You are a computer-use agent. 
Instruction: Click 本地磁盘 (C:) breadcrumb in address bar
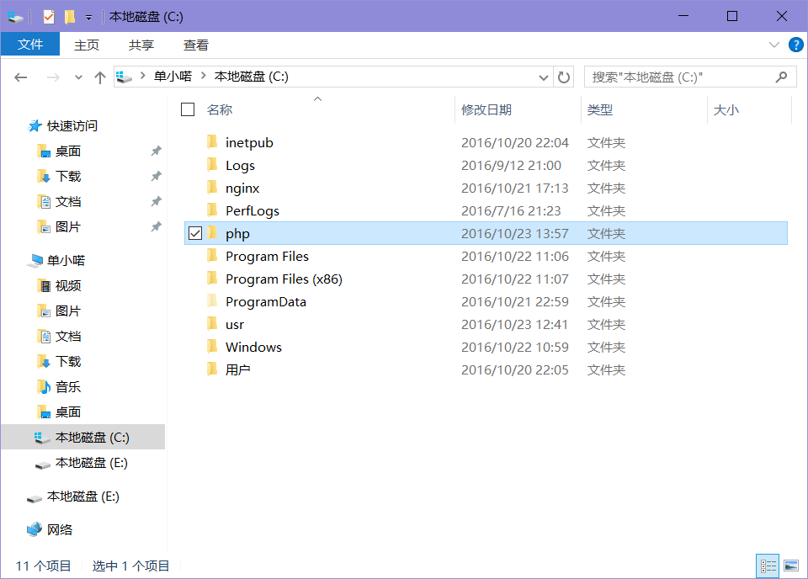point(251,77)
